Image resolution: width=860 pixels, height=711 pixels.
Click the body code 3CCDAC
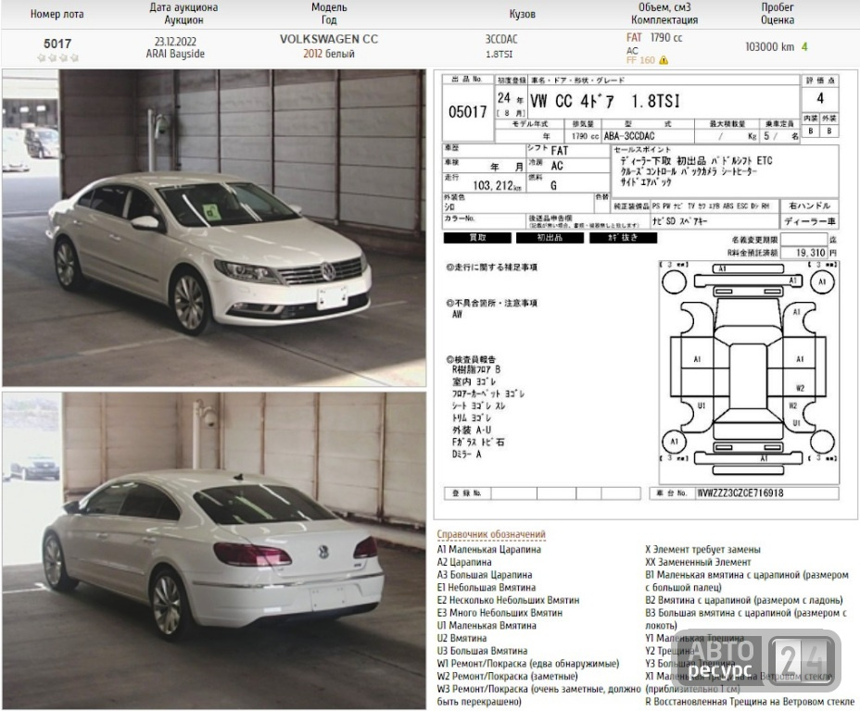(x=500, y=40)
